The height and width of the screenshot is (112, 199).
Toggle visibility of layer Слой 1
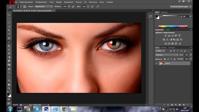156,63
